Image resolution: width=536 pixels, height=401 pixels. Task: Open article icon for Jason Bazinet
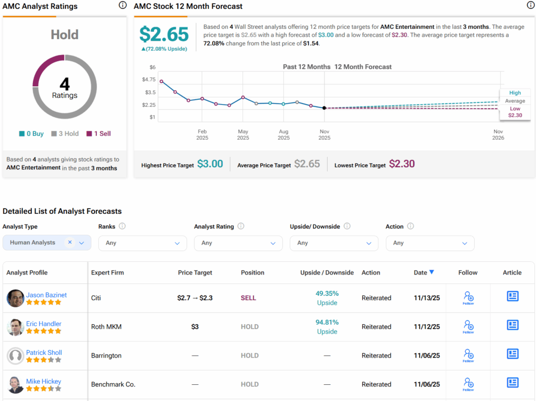pyautogui.click(x=512, y=296)
